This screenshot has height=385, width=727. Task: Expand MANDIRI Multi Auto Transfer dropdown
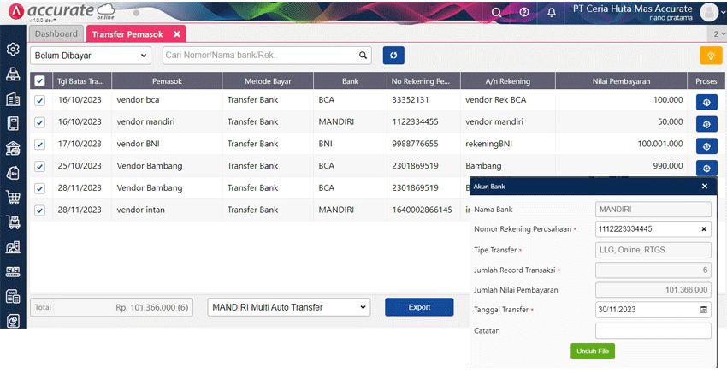tap(289, 307)
